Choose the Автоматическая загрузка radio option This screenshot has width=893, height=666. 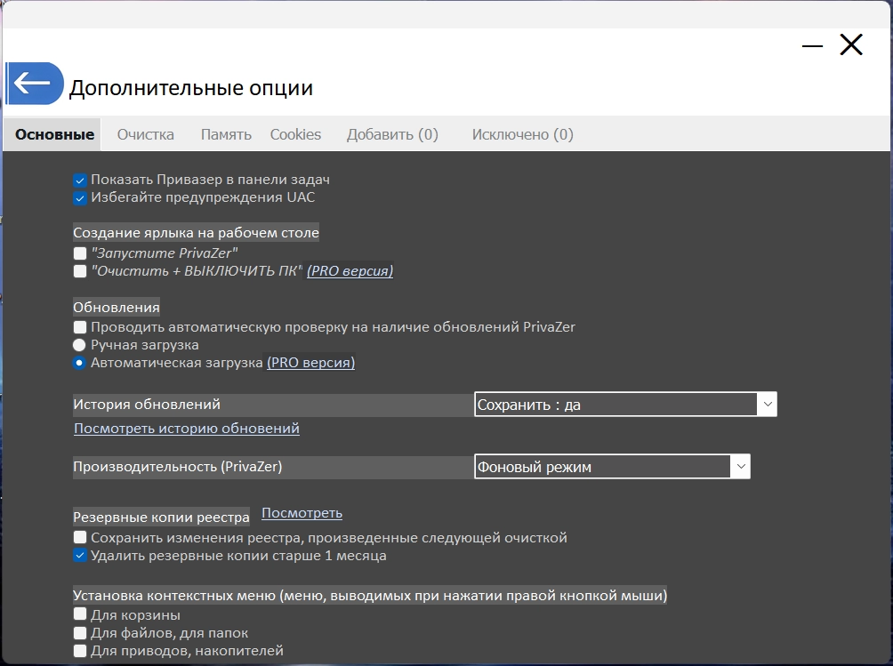(80, 363)
